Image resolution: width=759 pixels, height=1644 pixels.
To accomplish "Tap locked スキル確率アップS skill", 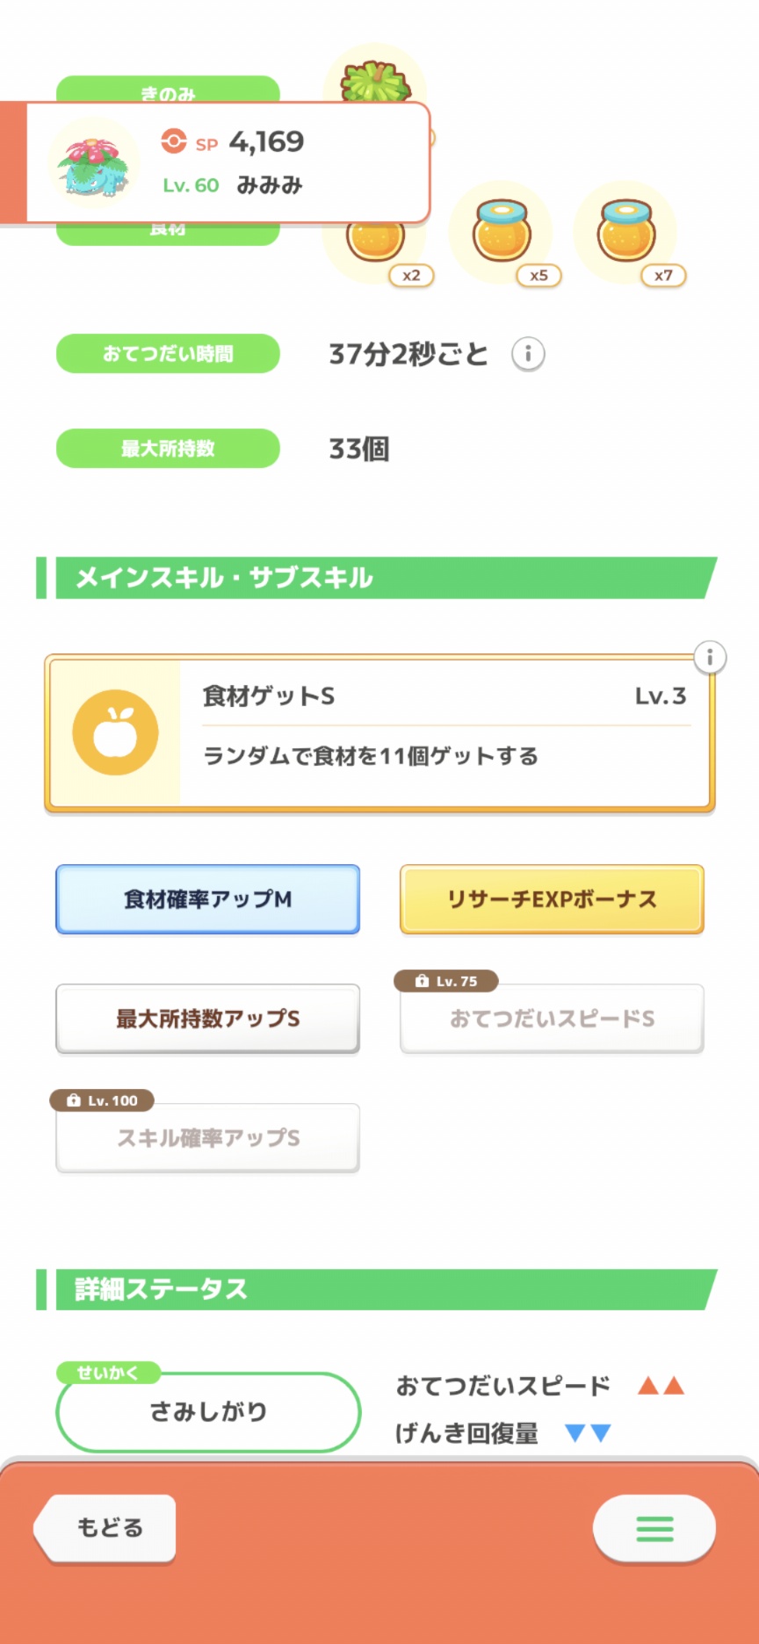I will tap(208, 1138).
